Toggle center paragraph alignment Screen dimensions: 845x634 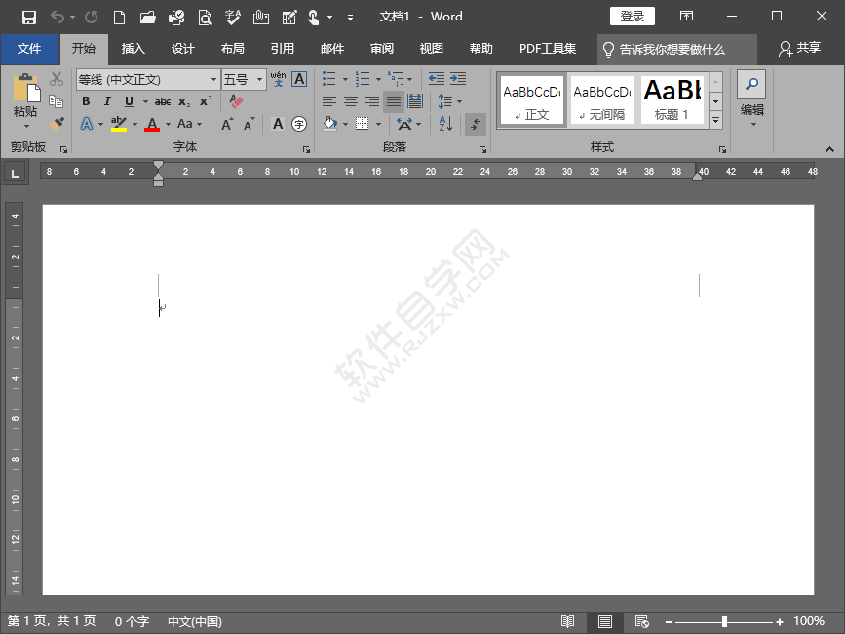click(350, 100)
